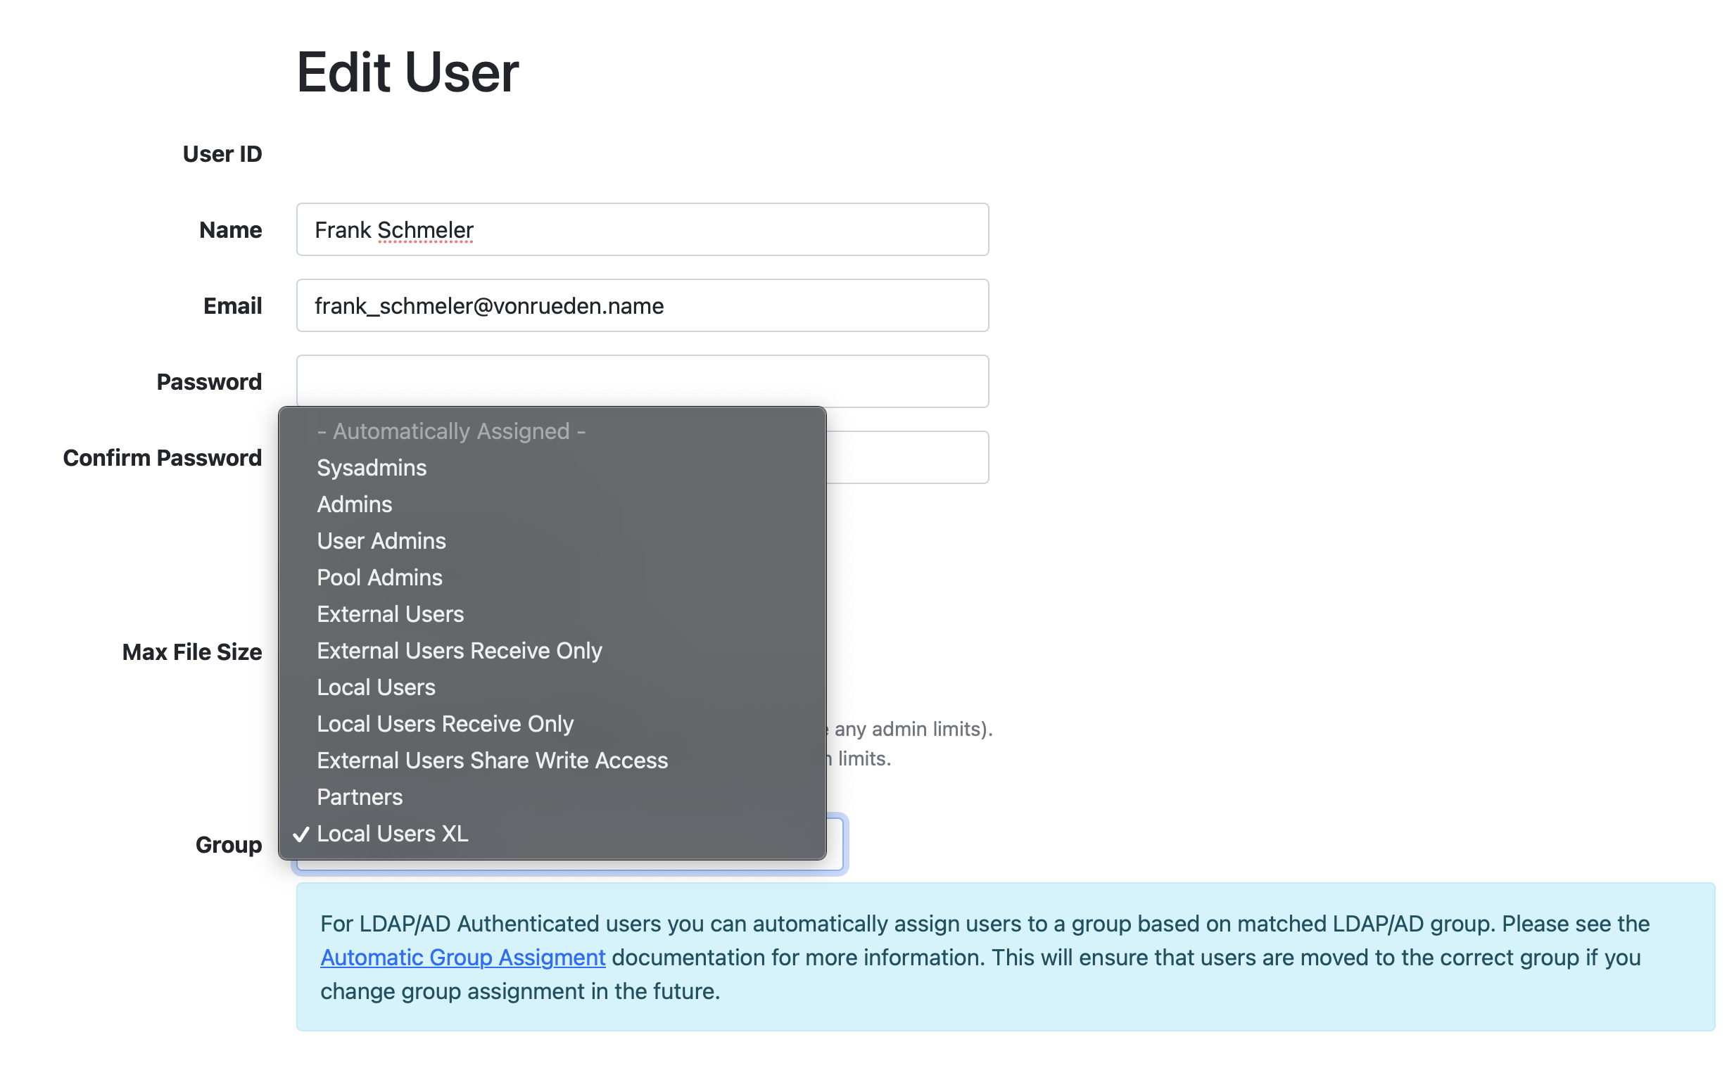Focus the empty Password field
The image size is (1727, 1068).
[x=641, y=381]
